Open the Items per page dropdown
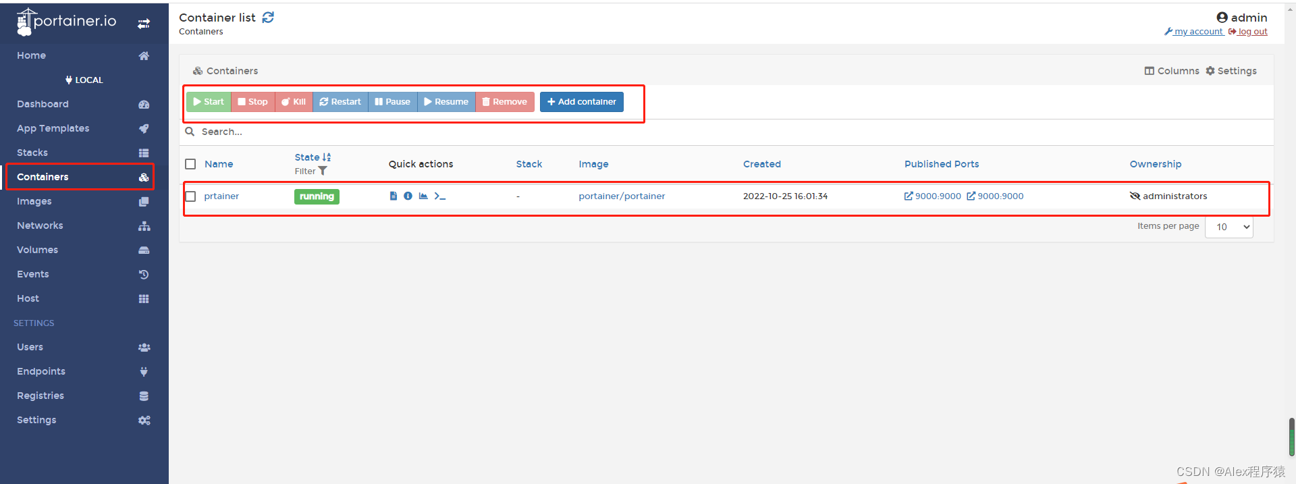This screenshot has width=1296, height=484. [1229, 227]
